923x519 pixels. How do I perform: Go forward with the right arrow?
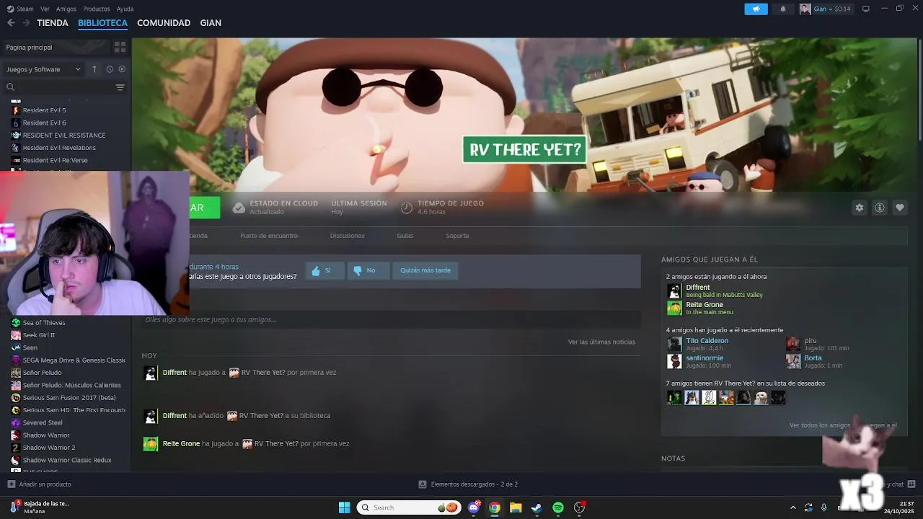(26, 23)
